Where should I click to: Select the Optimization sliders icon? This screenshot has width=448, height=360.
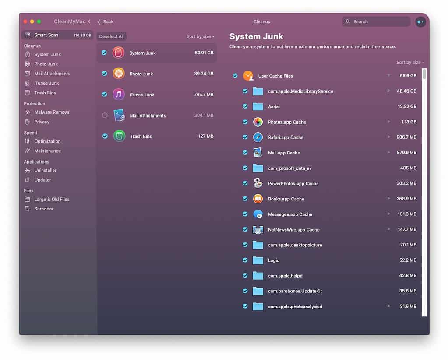click(27, 141)
